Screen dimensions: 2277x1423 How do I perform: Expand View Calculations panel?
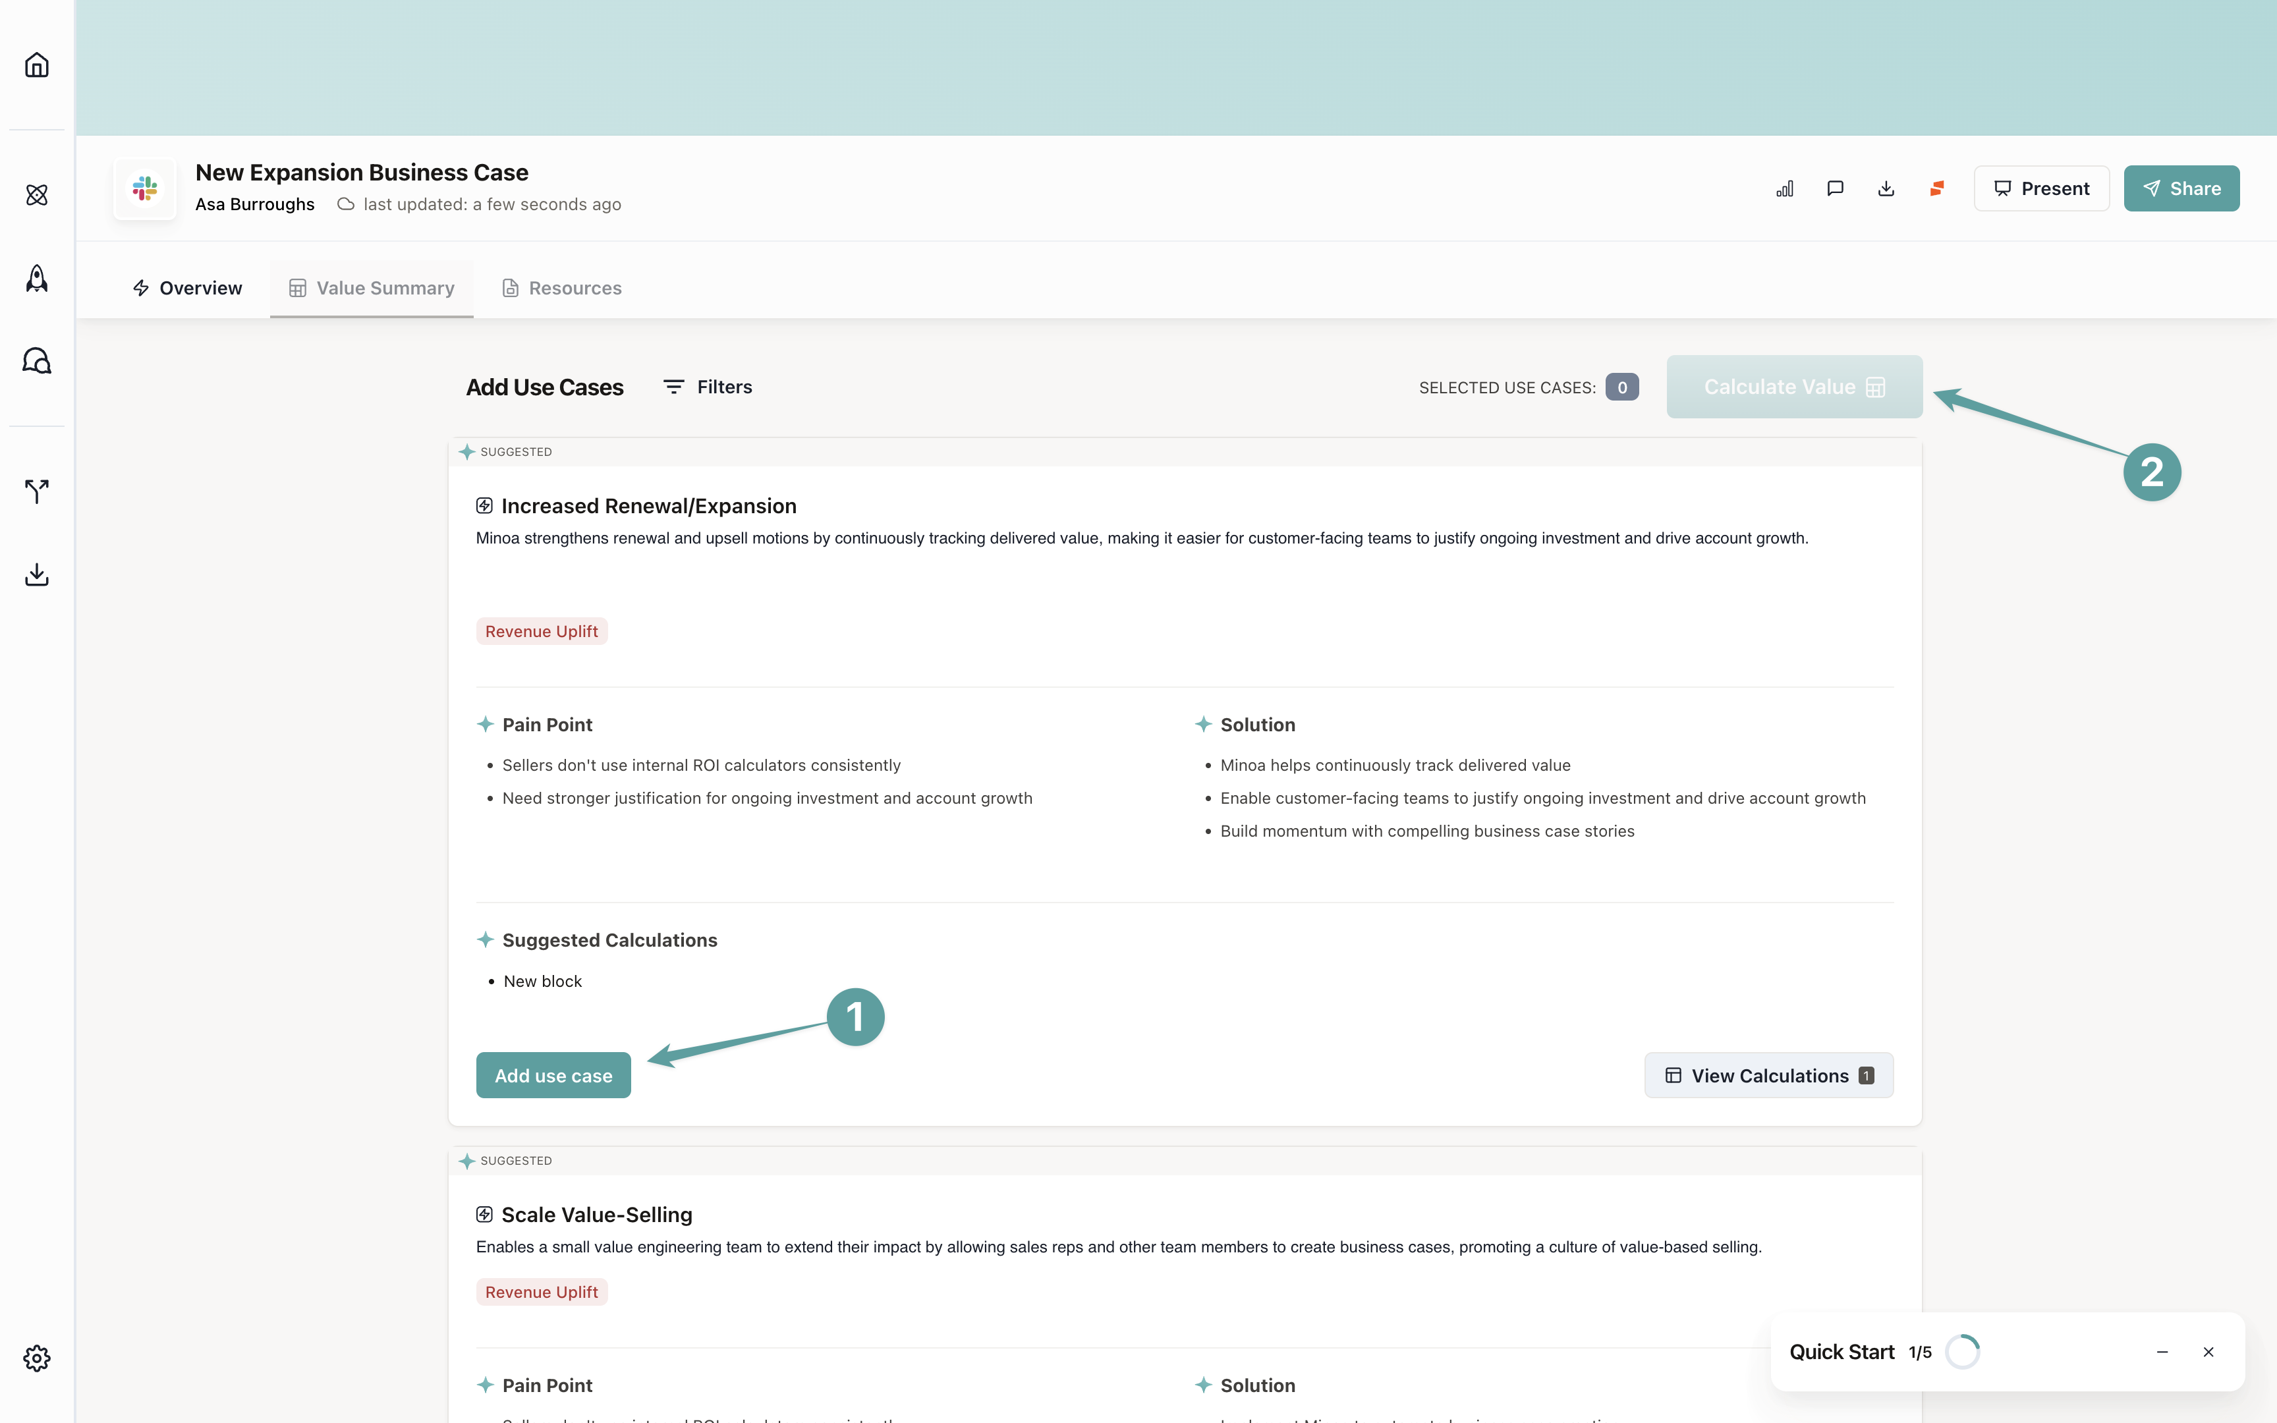pyautogui.click(x=1768, y=1074)
